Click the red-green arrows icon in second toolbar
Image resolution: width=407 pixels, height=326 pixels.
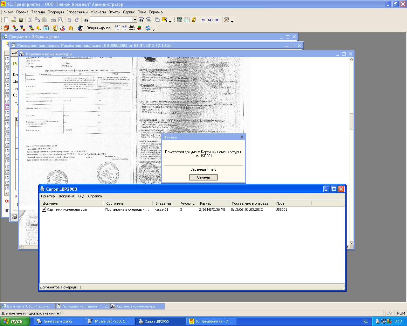tap(139, 28)
